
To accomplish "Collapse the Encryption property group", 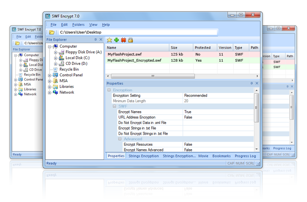I will (109, 90).
